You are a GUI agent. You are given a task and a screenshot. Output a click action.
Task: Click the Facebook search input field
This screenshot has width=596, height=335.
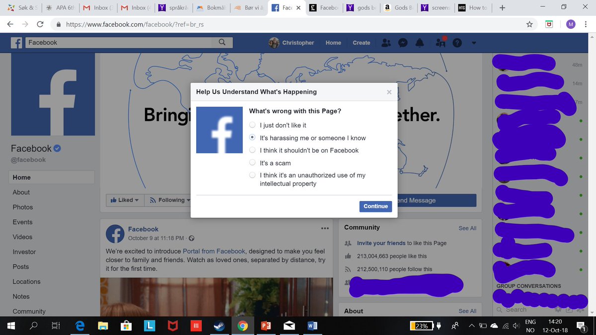[x=119, y=43]
